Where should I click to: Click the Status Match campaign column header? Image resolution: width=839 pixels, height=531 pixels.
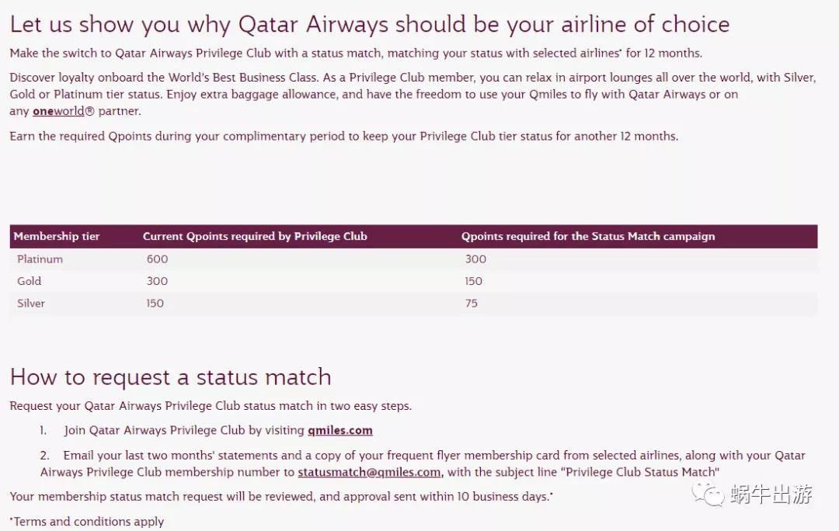point(587,236)
